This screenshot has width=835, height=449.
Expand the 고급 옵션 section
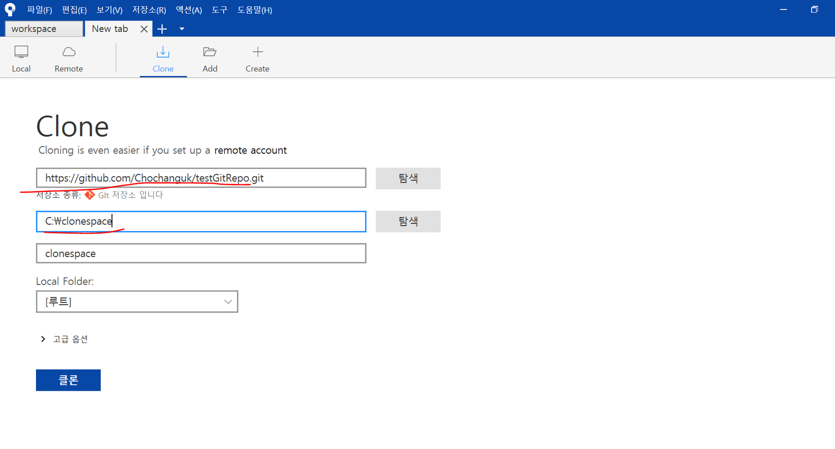tap(64, 339)
